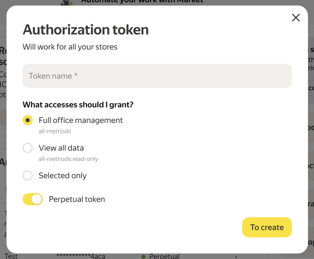Viewport: 314px width, 259px height.
Task: Click the Perpetual token label
Action: tap(77, 199)
